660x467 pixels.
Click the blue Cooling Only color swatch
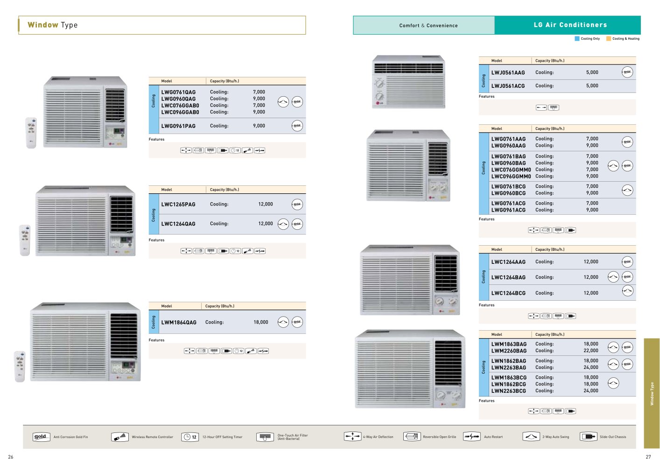click(577, 39)
